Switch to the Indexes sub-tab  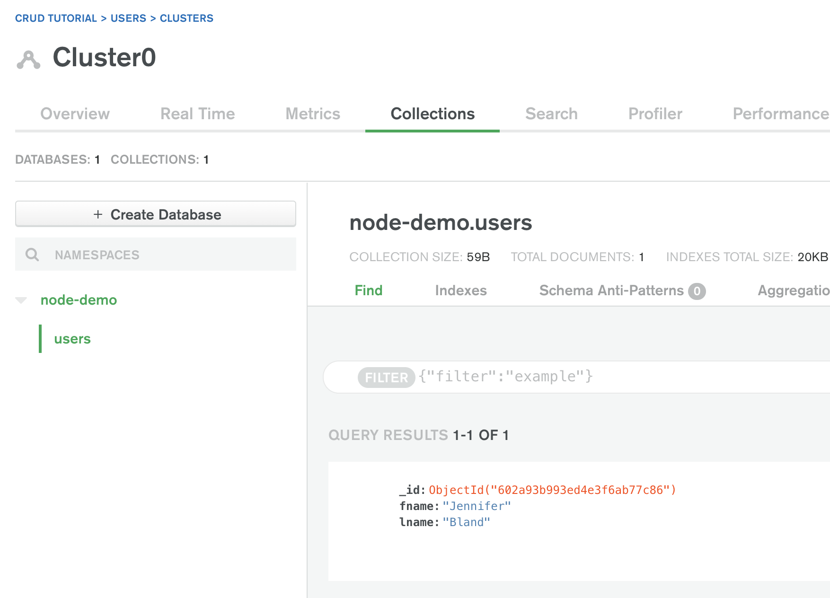tap(460, 290)
